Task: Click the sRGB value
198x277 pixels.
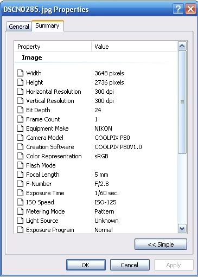Action: [101, 156]
